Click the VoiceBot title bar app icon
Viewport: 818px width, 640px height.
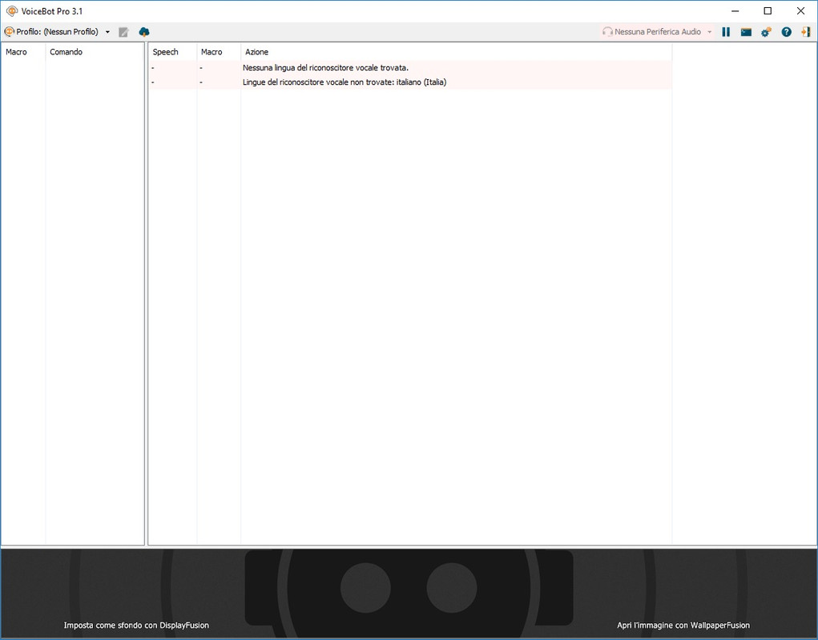pos(11,11)
